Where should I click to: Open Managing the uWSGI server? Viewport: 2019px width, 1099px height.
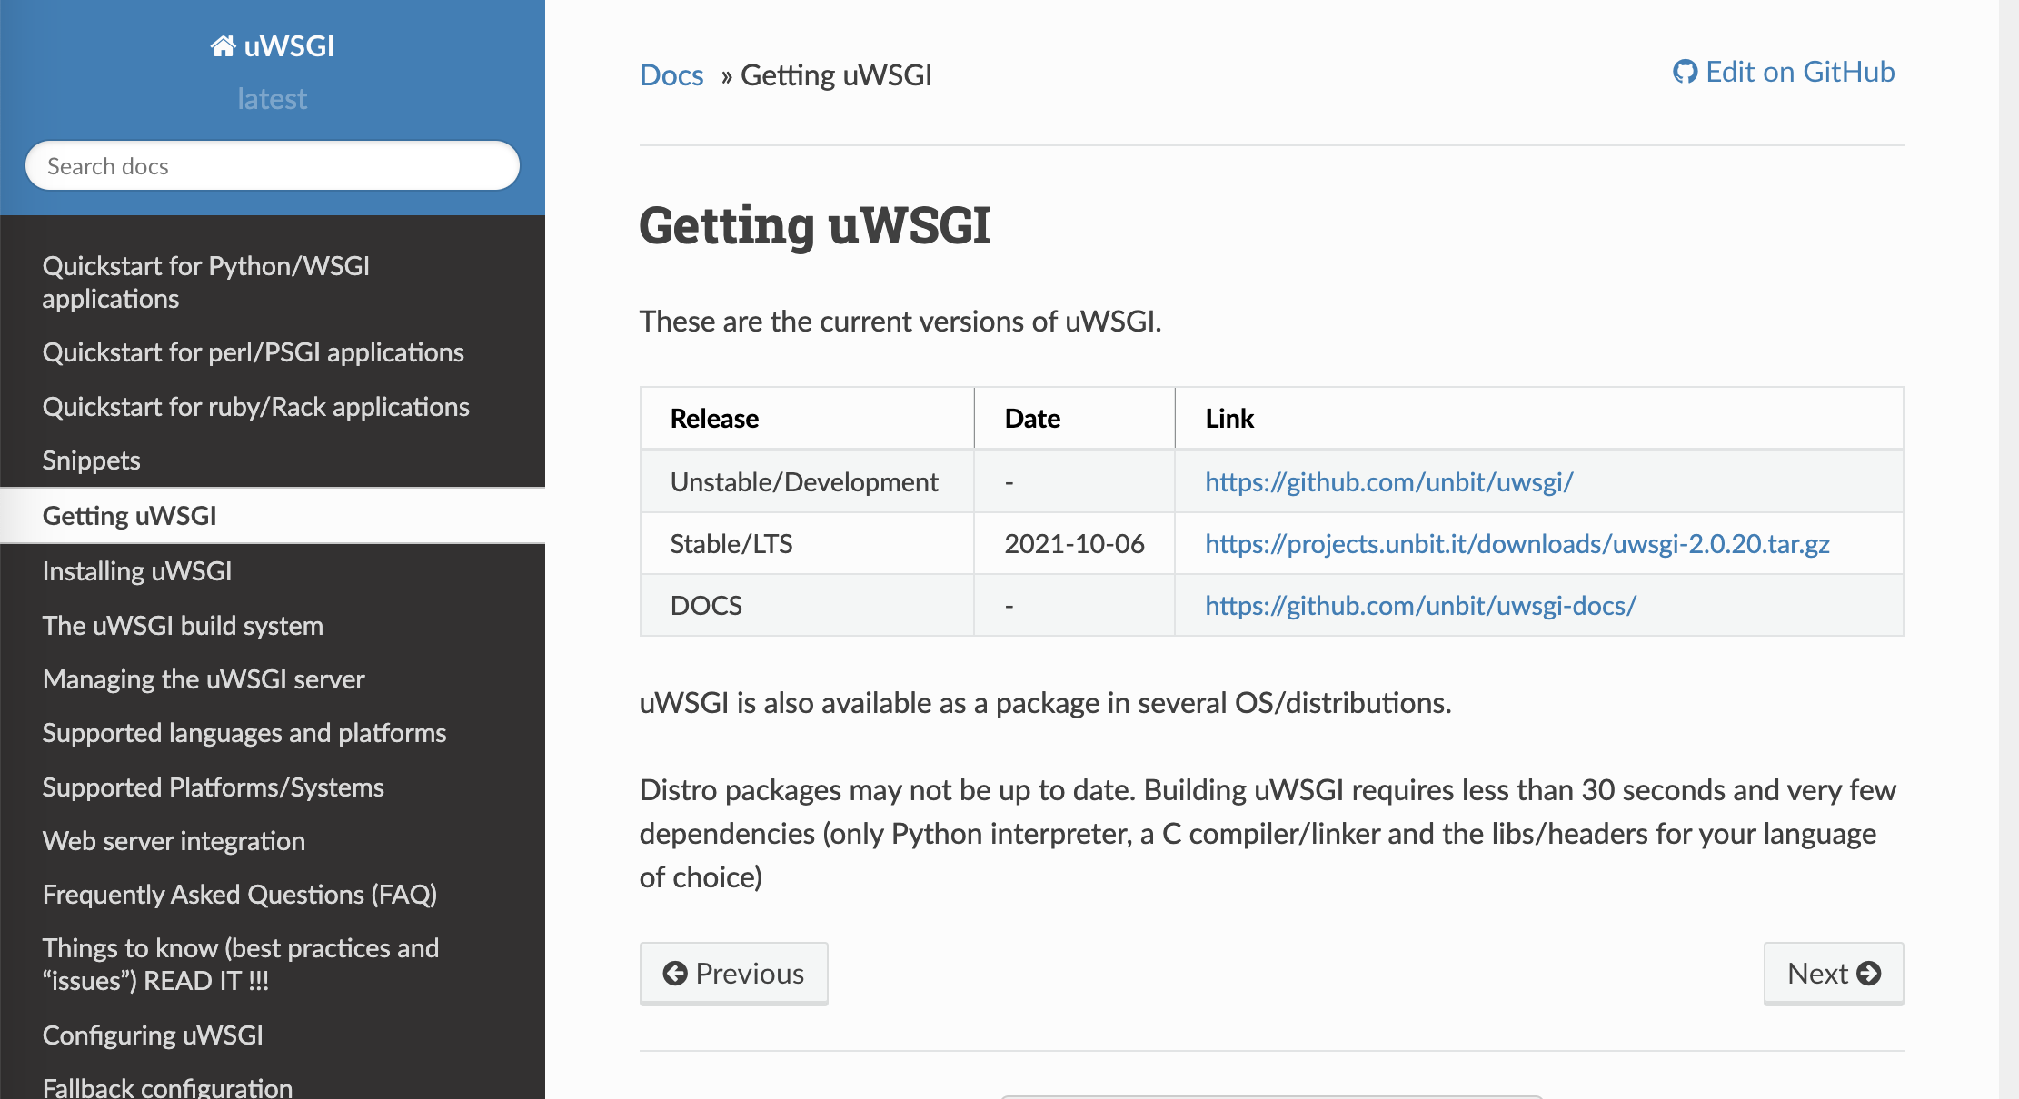click(x=203, y=678)
